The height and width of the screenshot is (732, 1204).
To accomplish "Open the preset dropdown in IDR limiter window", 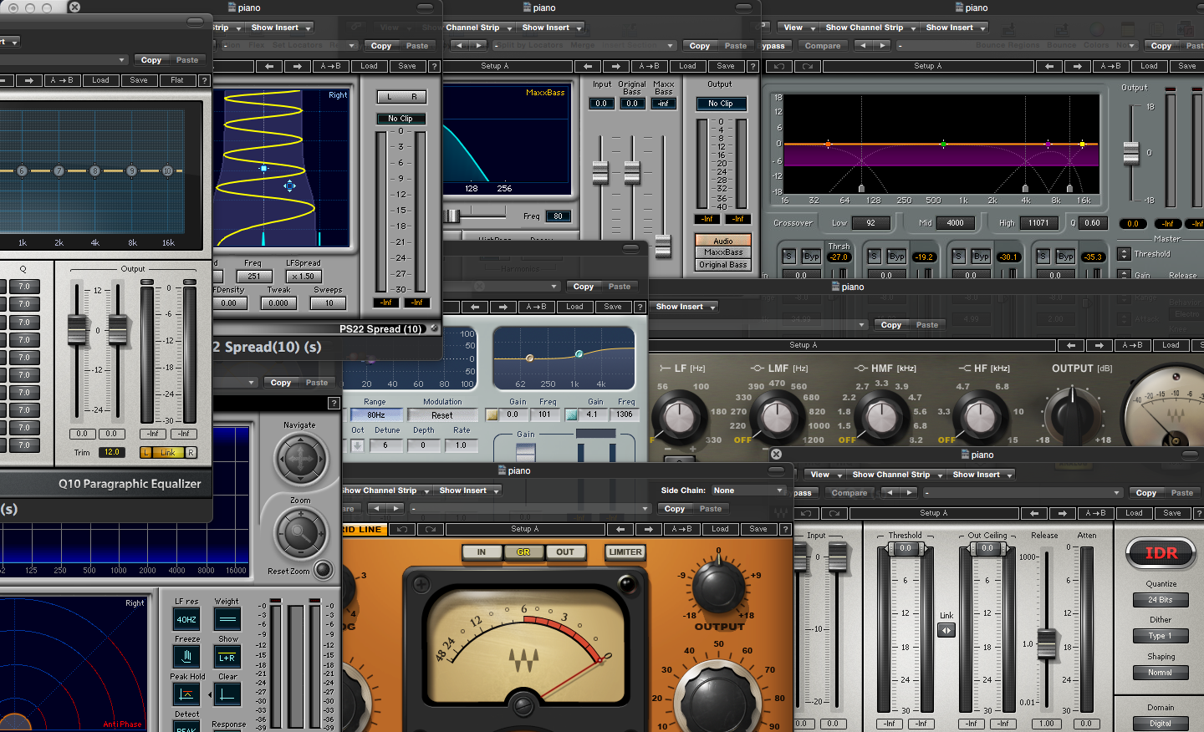I will coord(1022,493).
